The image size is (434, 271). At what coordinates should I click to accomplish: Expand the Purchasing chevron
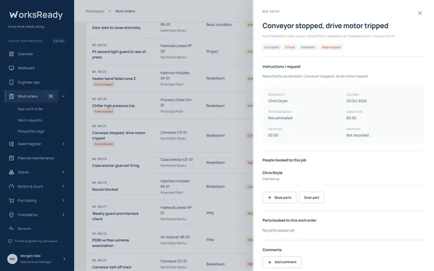[x=63, y=201]
